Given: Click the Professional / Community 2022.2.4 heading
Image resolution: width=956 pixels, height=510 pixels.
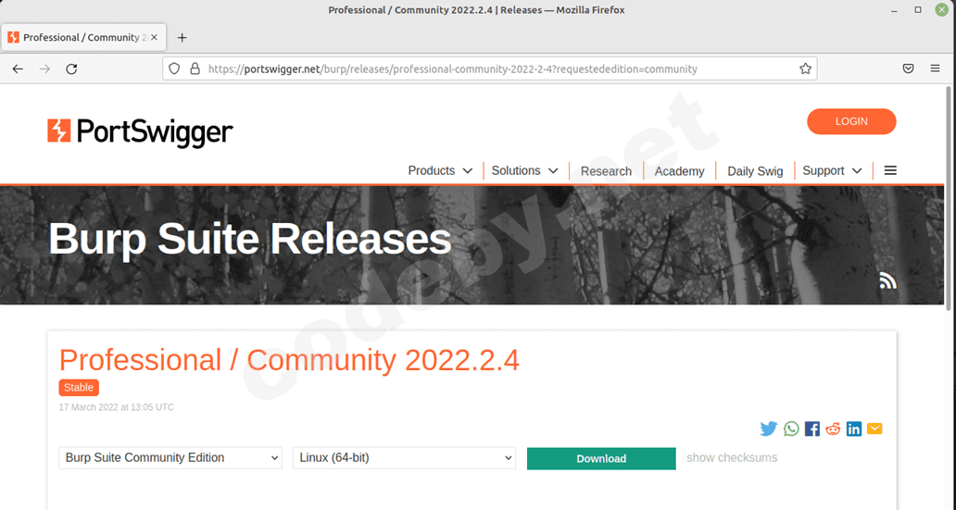Looking at the screenshot, I should (x=289, y=360).
